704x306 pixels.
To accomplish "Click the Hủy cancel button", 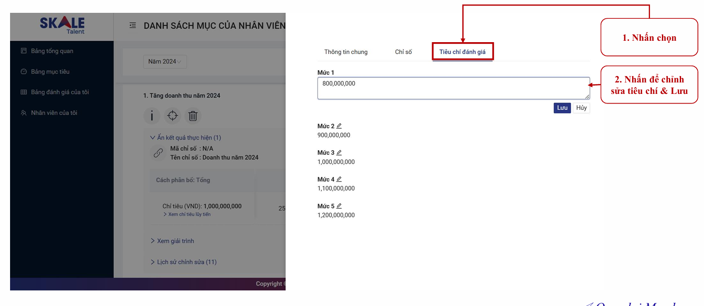I will tap(581, 108).
